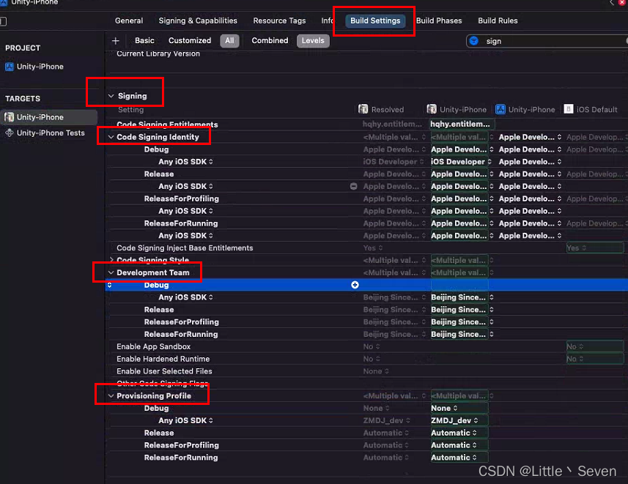Switch to Levels view

coord(313,40)
